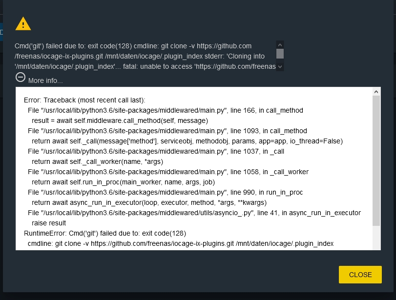
Task: Click the 'Error: Traceback' first line
Action: pyautogui.click(x=84, y=100)
